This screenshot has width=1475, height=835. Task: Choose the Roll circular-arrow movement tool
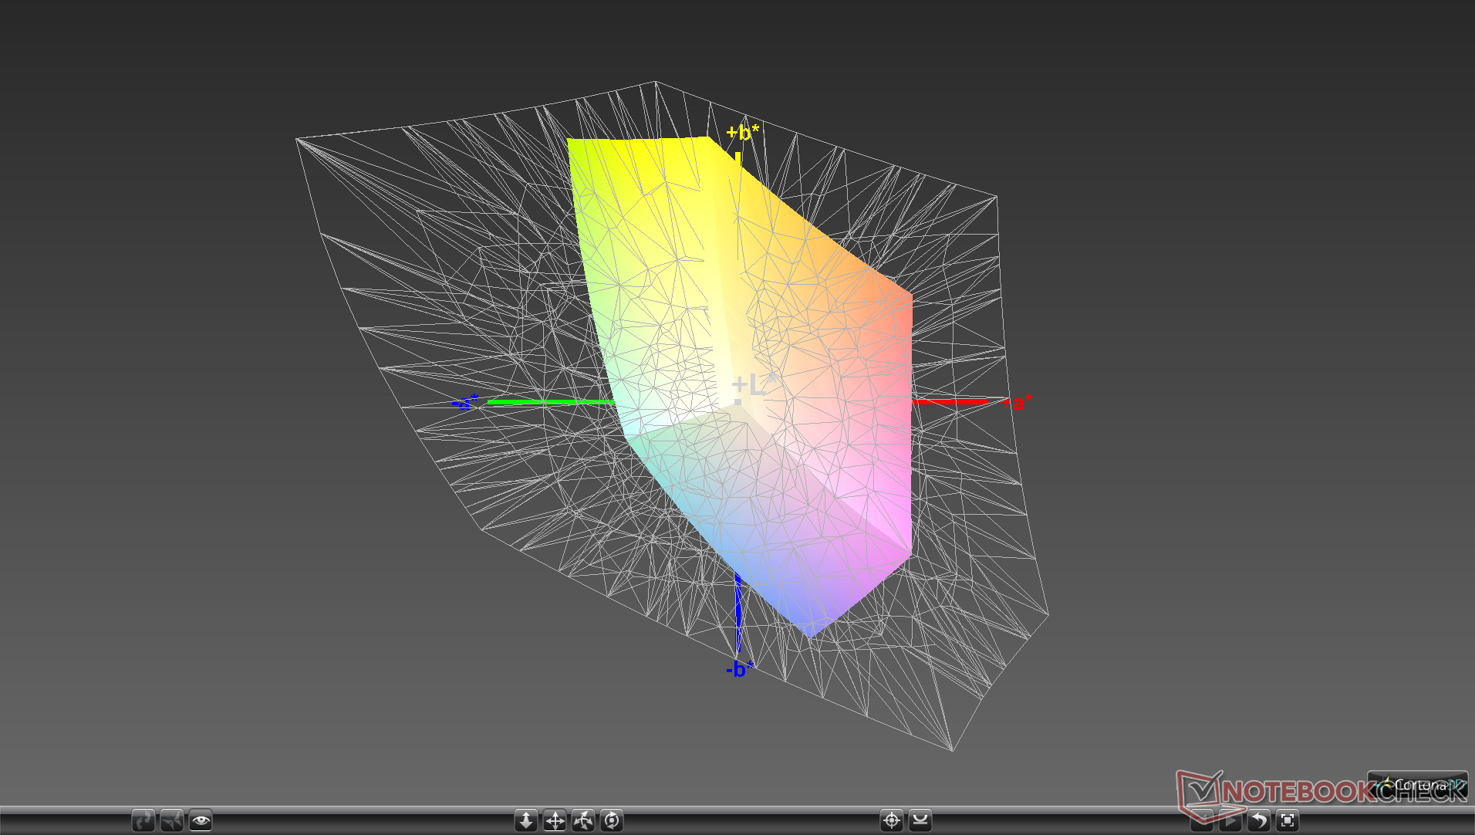(612, 820)
